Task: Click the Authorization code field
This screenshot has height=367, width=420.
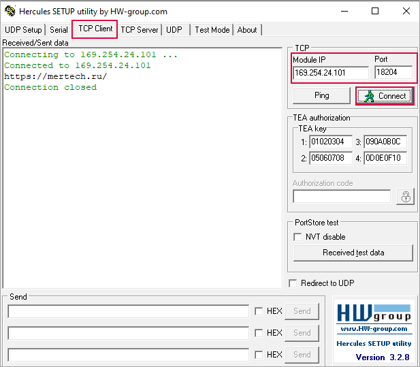Action: pos(342,196)
